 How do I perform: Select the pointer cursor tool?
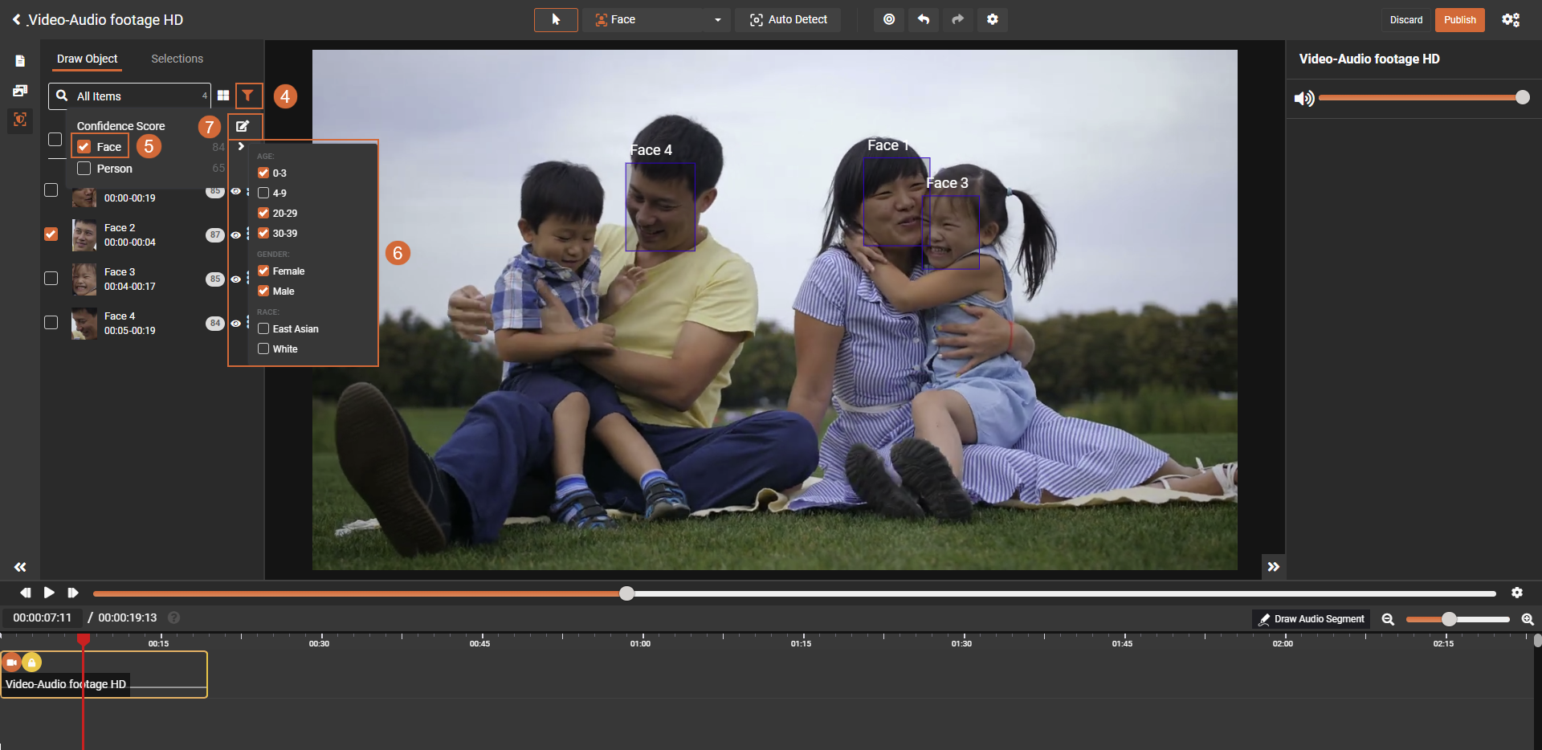556,20
